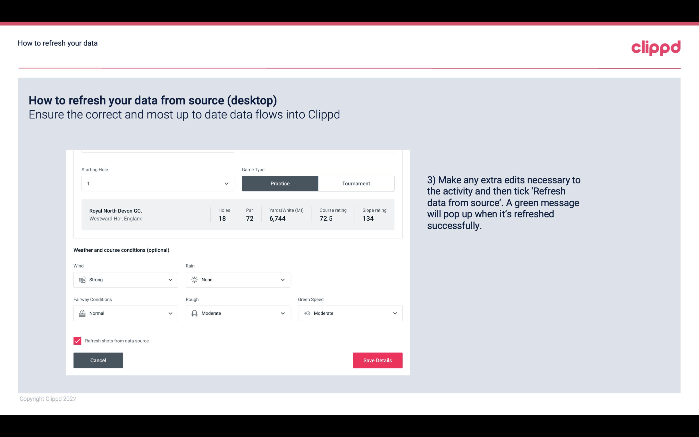Click the Save Details button
The width and height of the screenshot is (699, 437).
pos(377,360)
